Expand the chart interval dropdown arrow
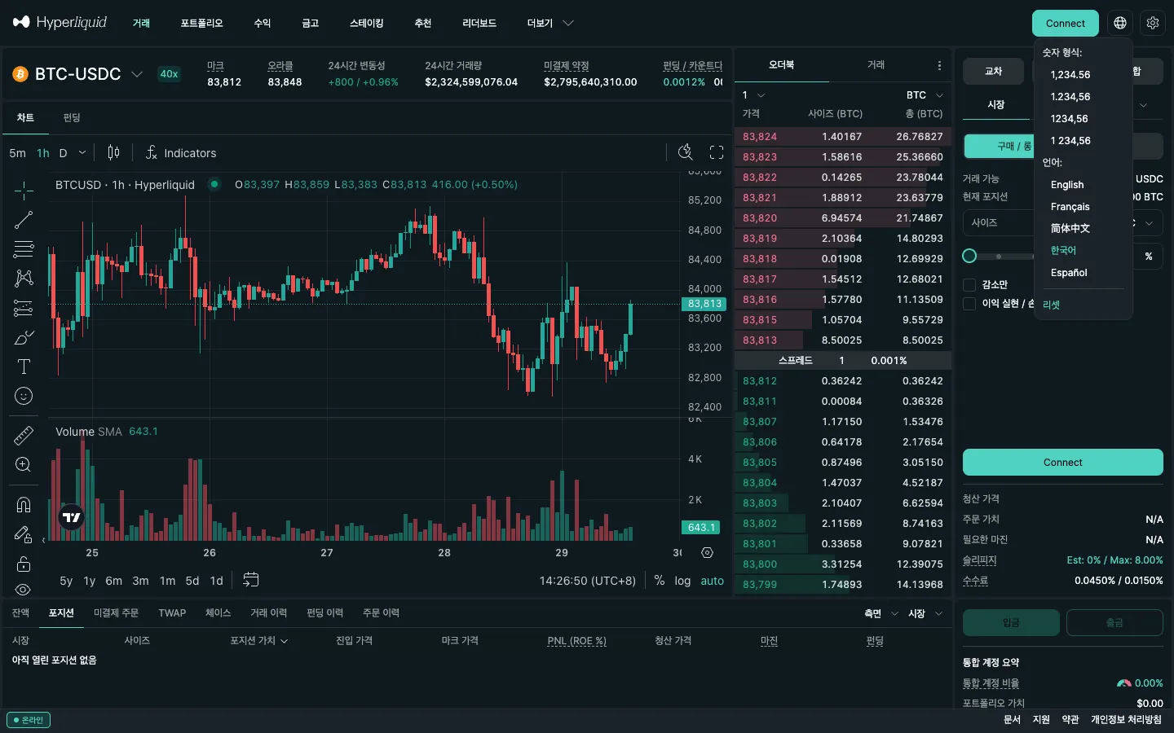Screen dimensions: 1174x733 tap(82, 152)
